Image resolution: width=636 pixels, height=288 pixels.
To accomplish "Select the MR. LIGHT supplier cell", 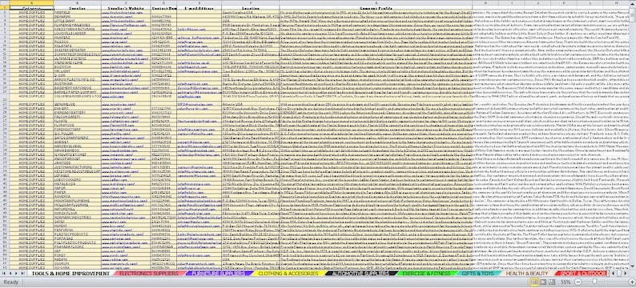I will pos(77,71).
